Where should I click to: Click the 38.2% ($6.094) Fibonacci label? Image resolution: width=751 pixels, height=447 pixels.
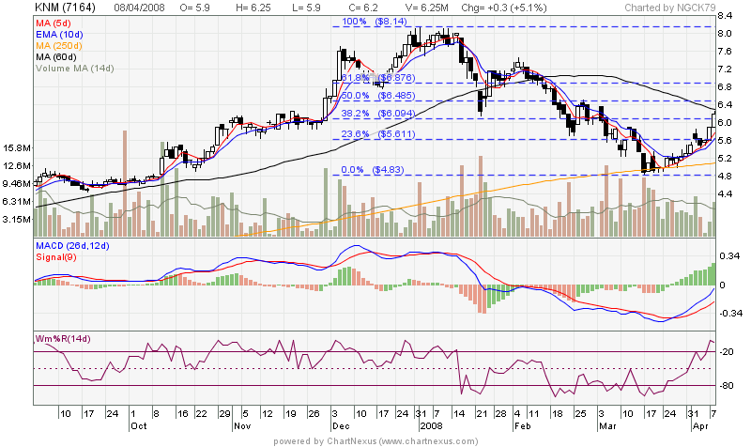(374, 113)
